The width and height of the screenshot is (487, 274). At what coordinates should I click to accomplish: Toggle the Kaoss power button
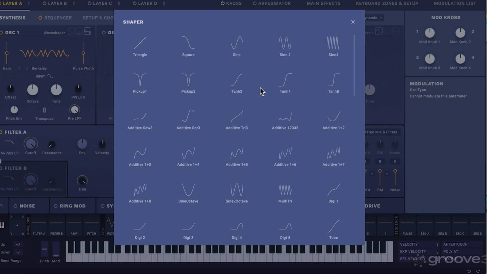[223, 3]
